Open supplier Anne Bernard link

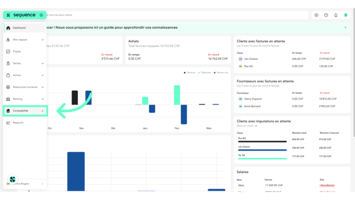click(252, 106)
